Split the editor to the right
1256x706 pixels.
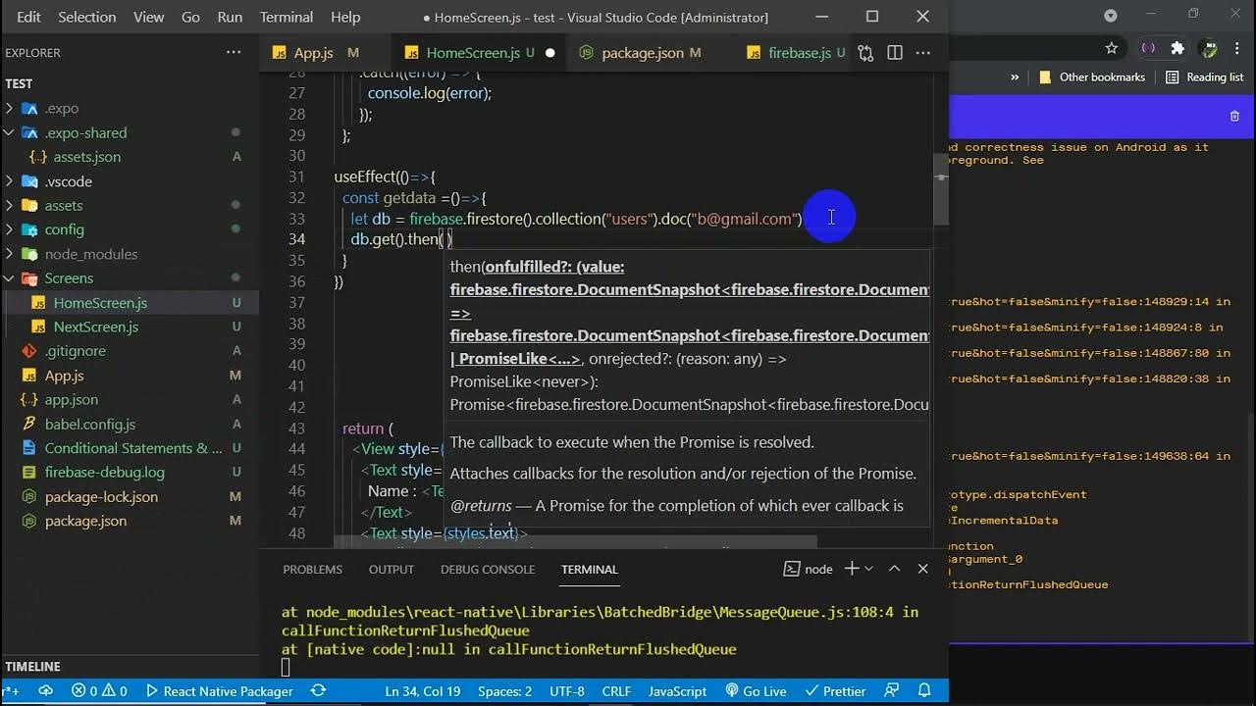click(x=895, y=53)
